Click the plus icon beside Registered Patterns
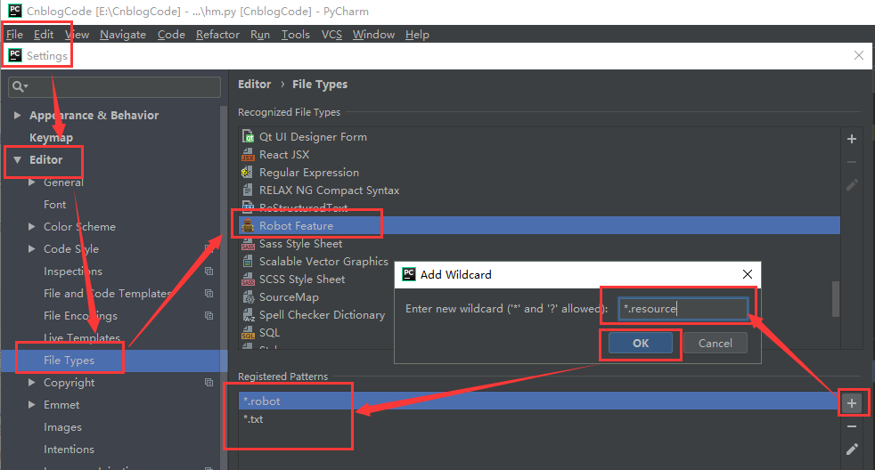The width and height of the screenshot is (875, 470). (852, 404)
